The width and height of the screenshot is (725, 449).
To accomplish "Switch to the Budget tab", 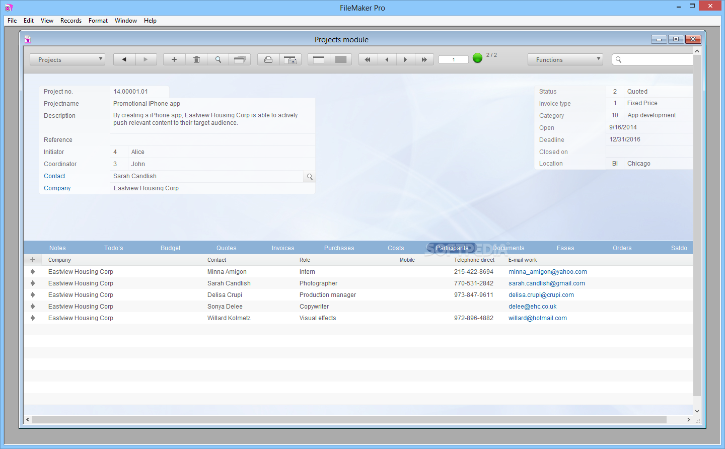I will click(171, 248).
